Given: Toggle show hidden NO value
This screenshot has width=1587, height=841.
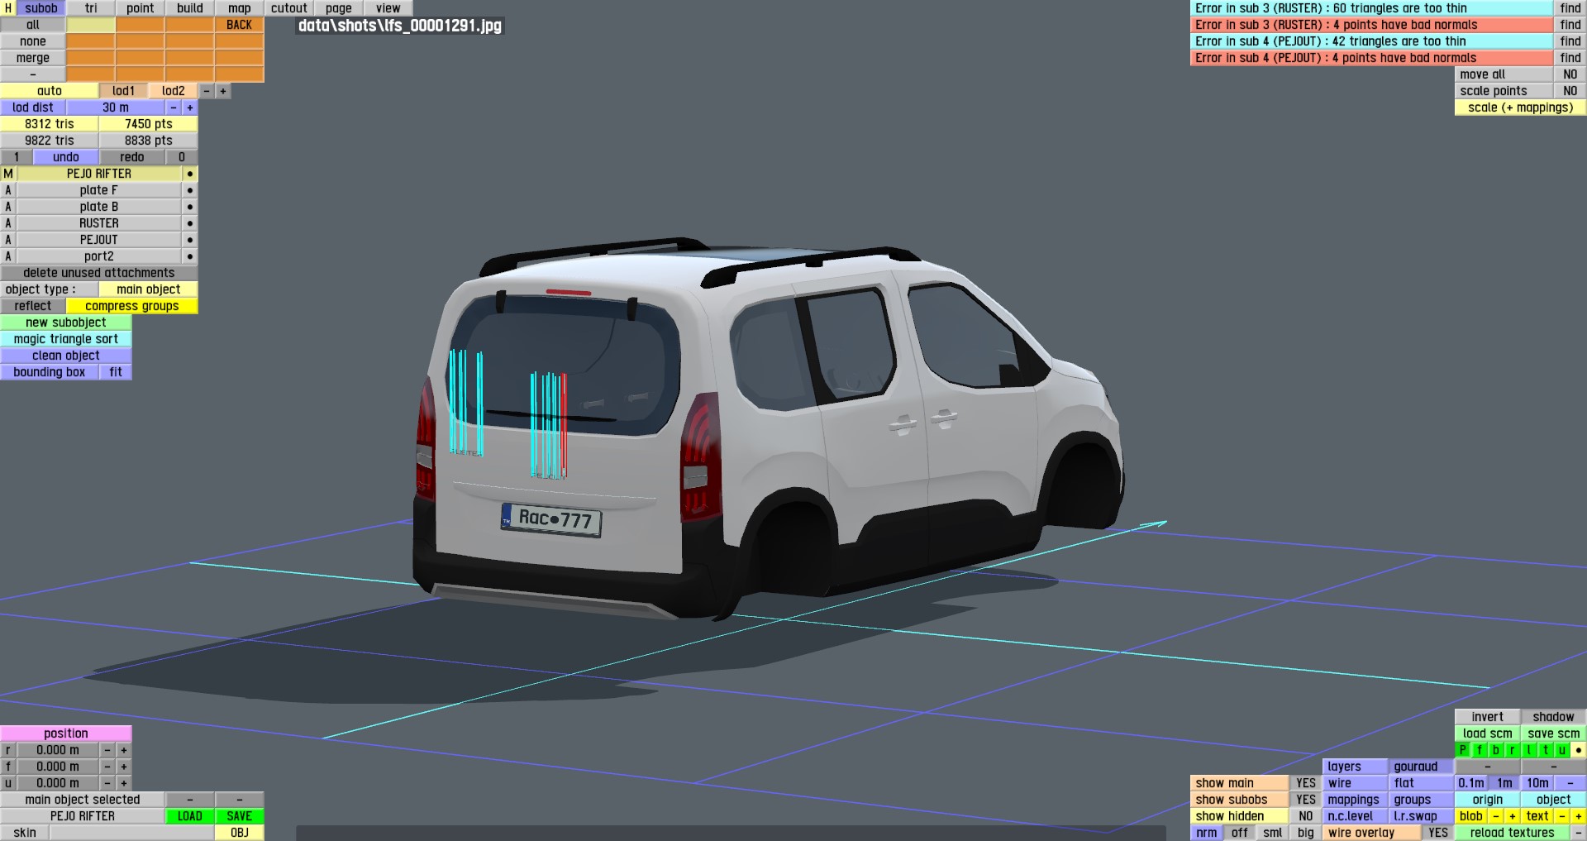Looking at the screenshot, I should 1305,816.
